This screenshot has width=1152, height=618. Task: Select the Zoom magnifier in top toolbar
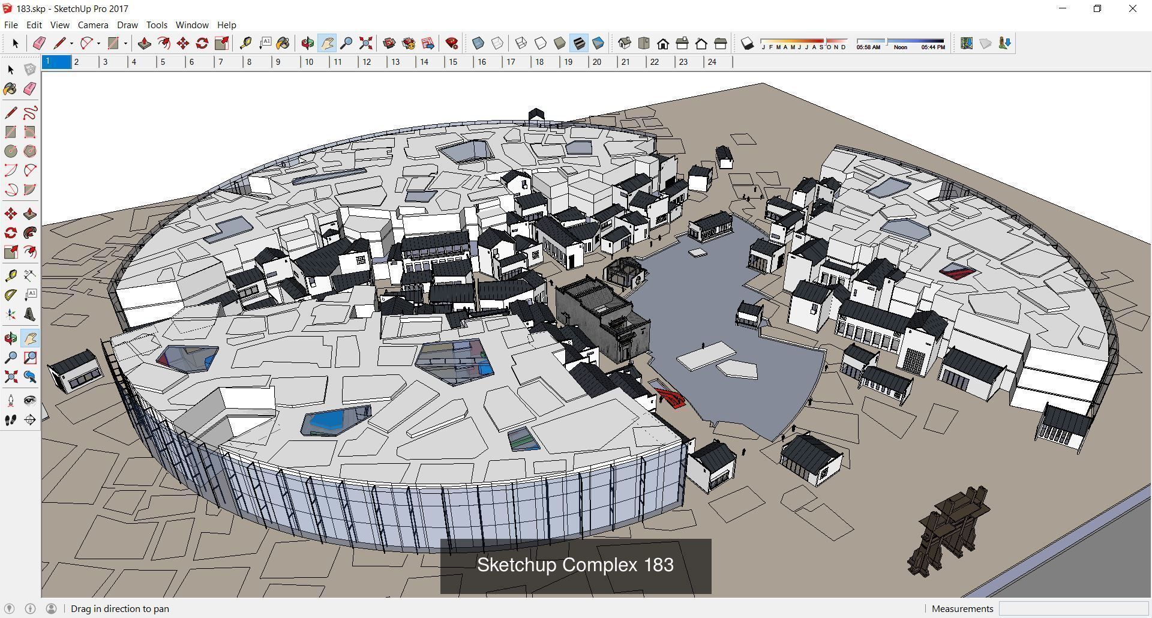tap(346, 43)
